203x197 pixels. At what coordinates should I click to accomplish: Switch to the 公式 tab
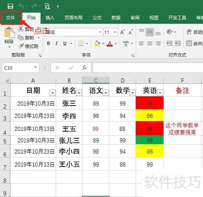coord(97,18)
